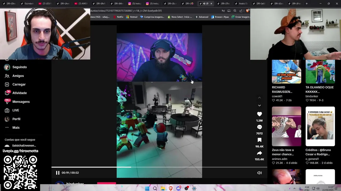Close the active TikTok tab

[x=211, y=4]
